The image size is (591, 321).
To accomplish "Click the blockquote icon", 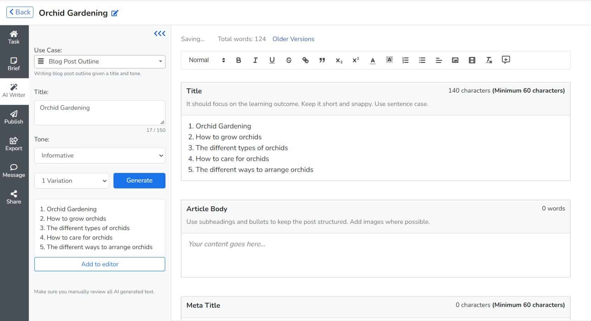I will [322, 60].
